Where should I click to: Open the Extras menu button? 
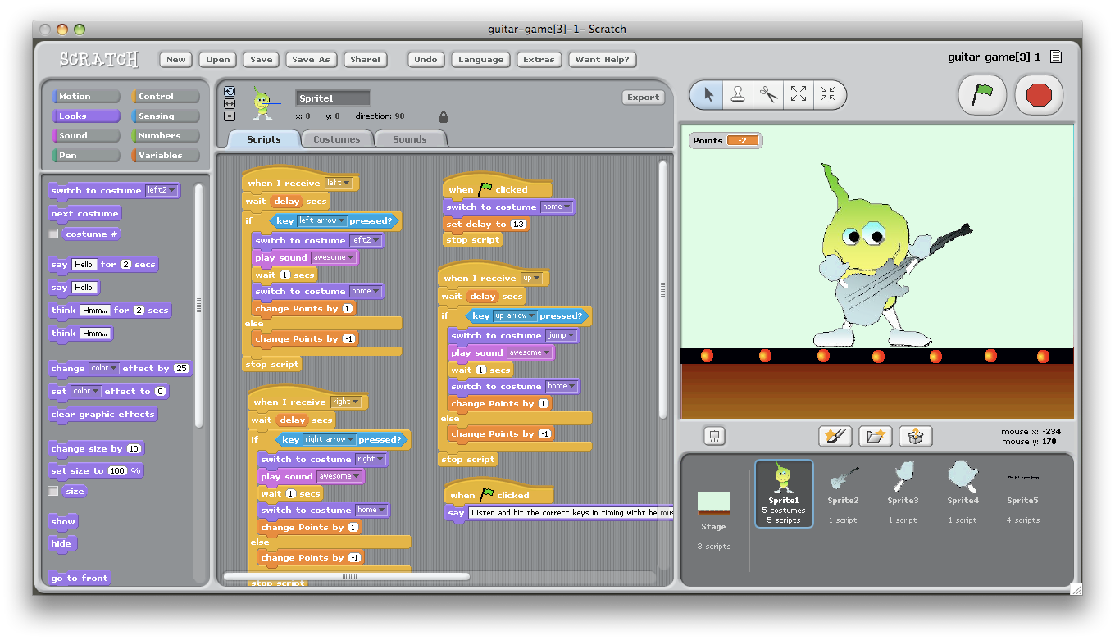click(539, 59)
